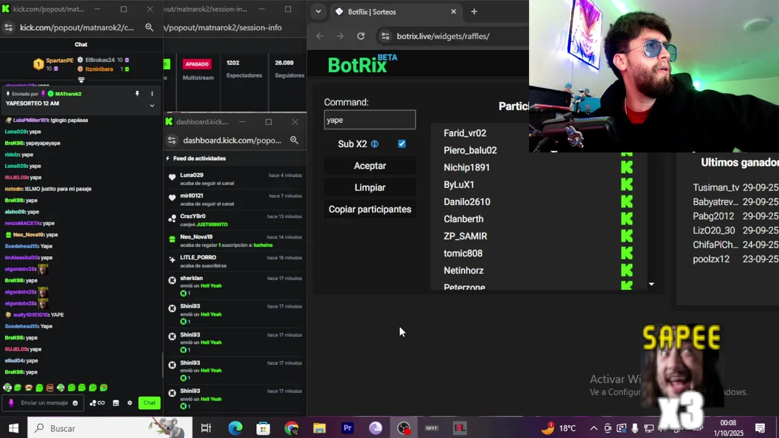
Task: Open a new browser tab
Action: coord(474,12)
